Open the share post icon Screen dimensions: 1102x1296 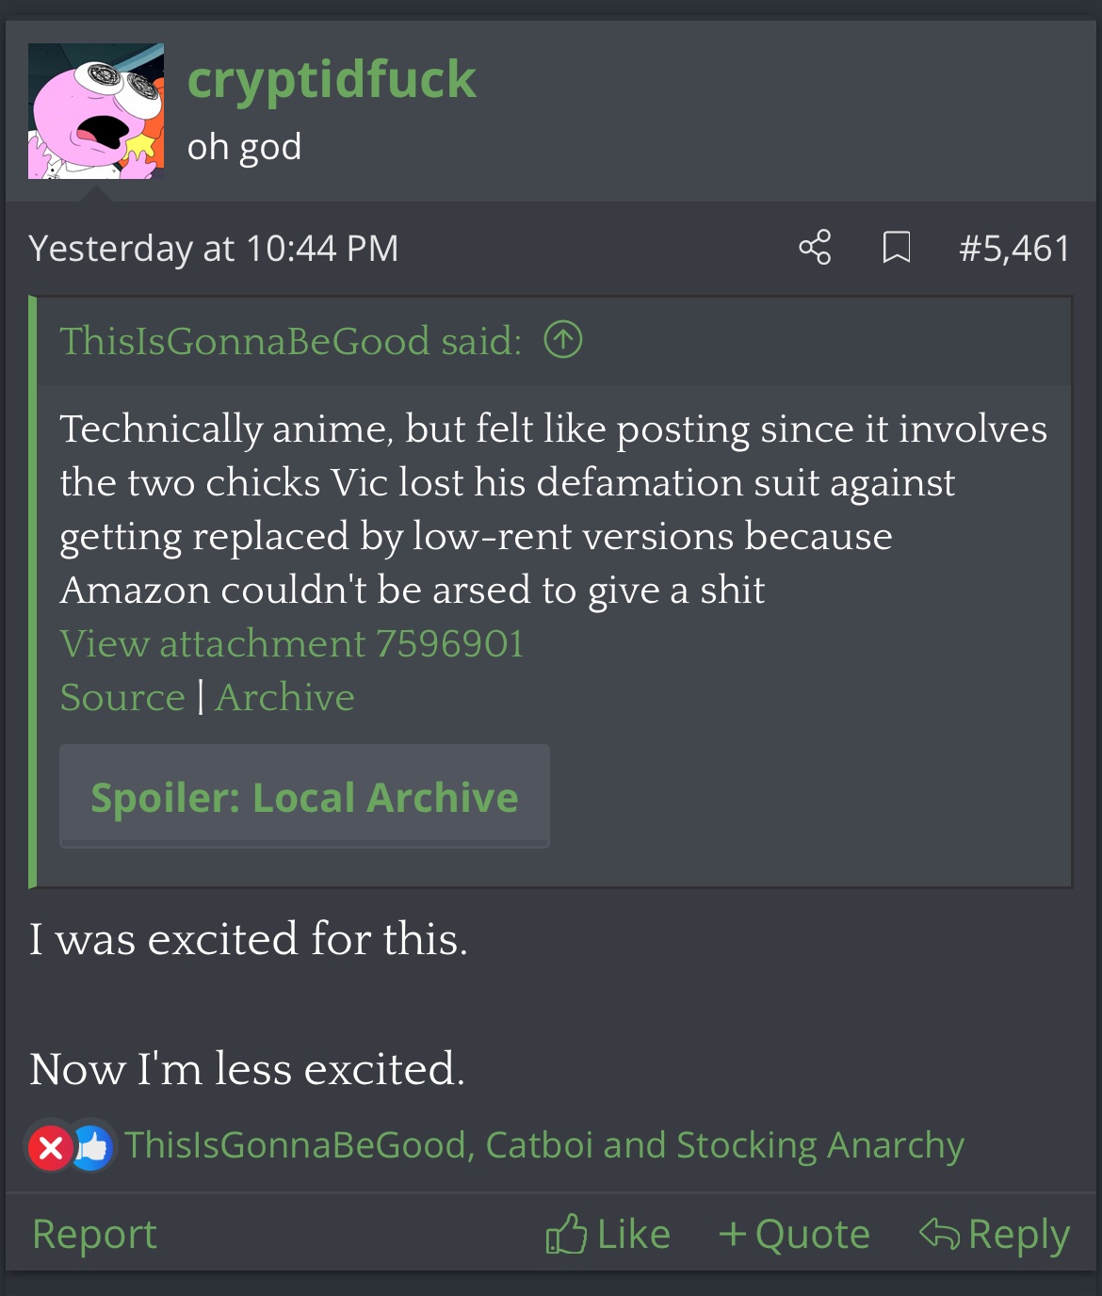coord(815,248)
